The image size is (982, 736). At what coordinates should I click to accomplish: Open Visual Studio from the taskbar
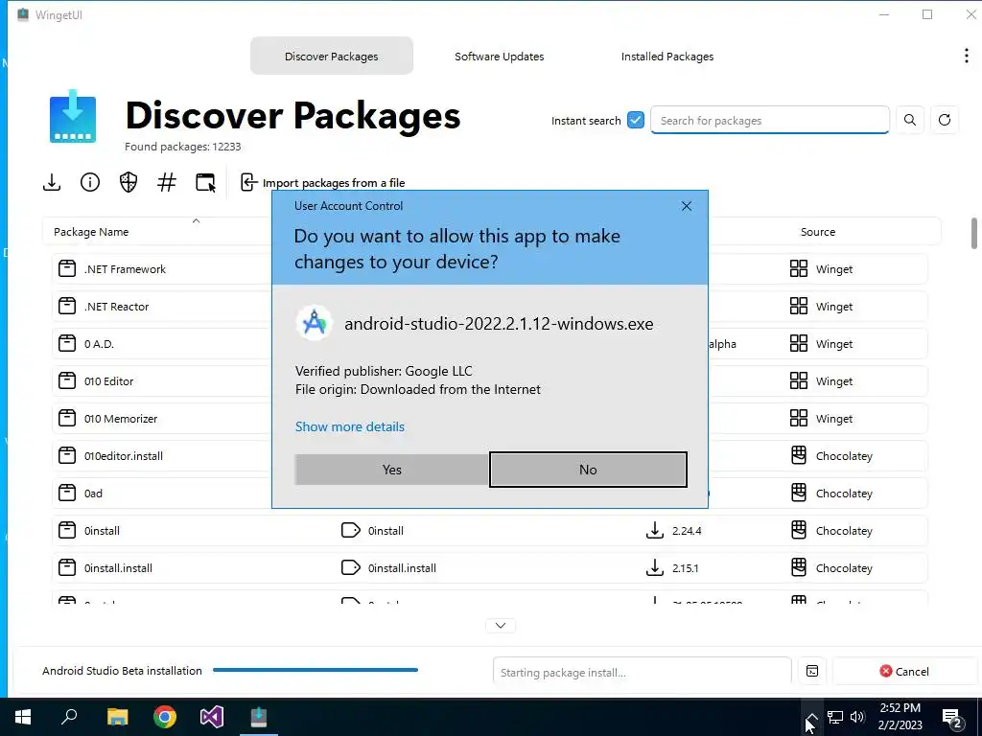click(212, 717)
